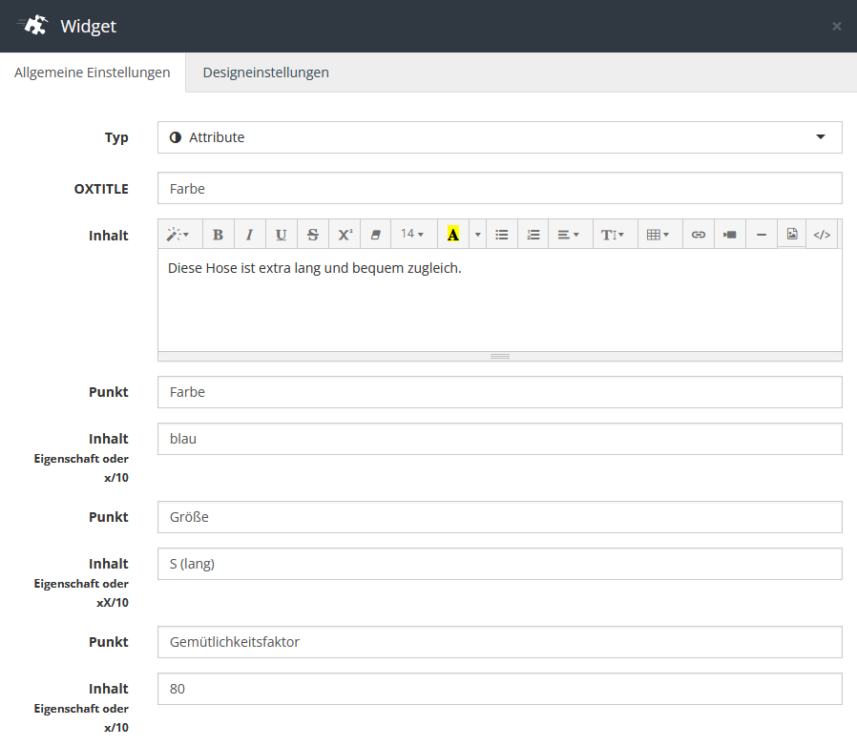Click the Punkt field Gemütlichkeitsfaktor
The height and width of the screenshot is (746, 857).
499,642
